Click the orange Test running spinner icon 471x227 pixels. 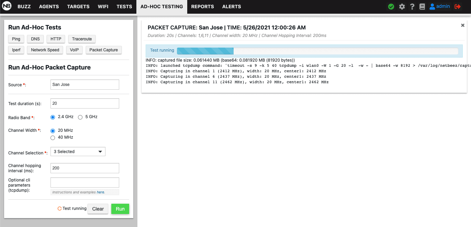pyautogui.click(x=59, y=208)
